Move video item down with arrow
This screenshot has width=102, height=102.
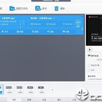[x=82, y=30]
